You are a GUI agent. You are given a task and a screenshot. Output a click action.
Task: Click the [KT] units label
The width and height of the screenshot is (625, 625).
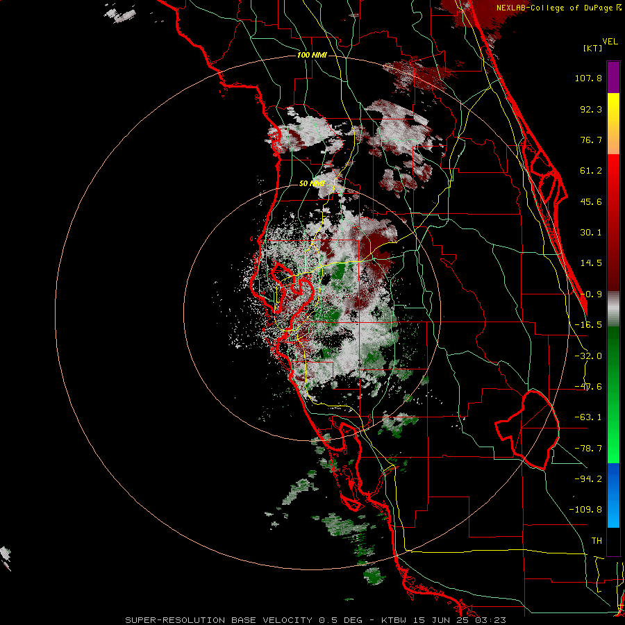(x=593, y=48)
